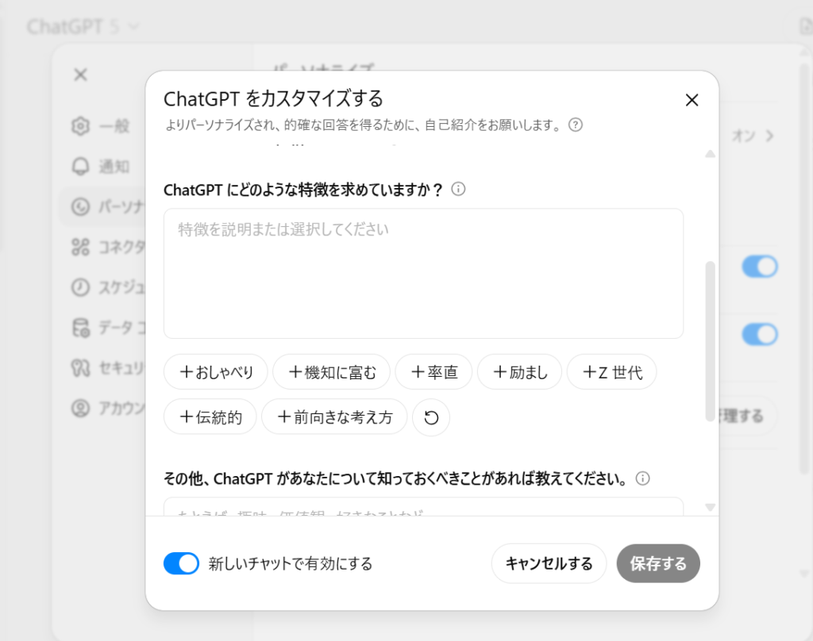Click the 一般 gear icon in sidebar
Viewport: 813px width, 641px height.
pyautogui.click(x=80, y=126)
